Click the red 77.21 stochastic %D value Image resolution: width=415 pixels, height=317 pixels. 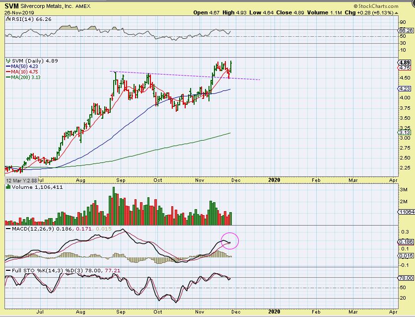tap(113, 270)
